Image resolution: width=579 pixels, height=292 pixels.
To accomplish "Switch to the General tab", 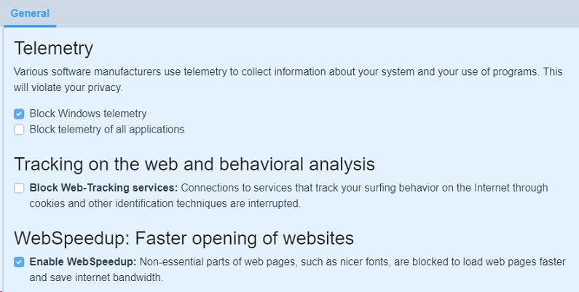I will [x=30, y=13].
